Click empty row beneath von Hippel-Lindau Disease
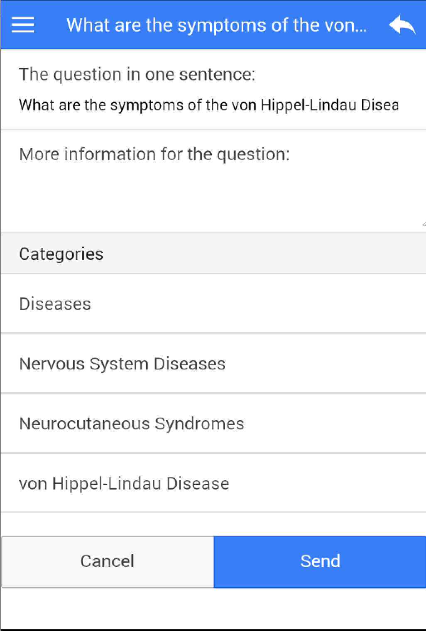The width and height of the screenshot is (426, 631). click(213, 524)
